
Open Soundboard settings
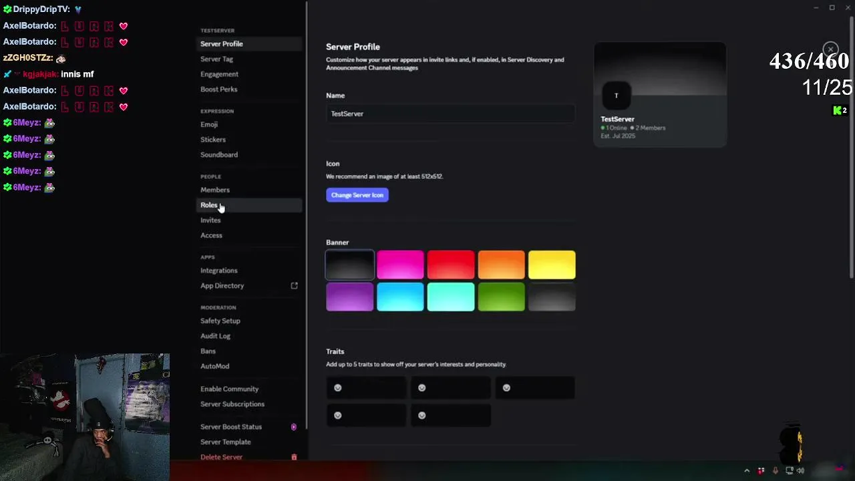click(250, 154)
